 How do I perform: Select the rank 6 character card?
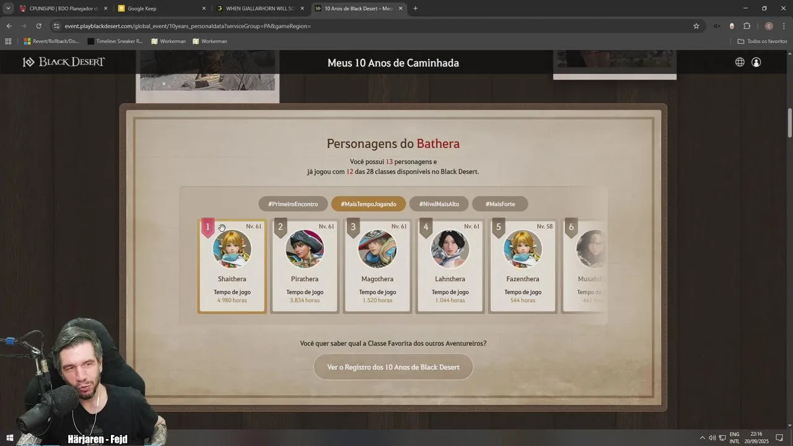point(584,266)
